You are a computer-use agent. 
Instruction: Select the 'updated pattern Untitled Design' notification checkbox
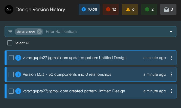(x=11, y=58)
